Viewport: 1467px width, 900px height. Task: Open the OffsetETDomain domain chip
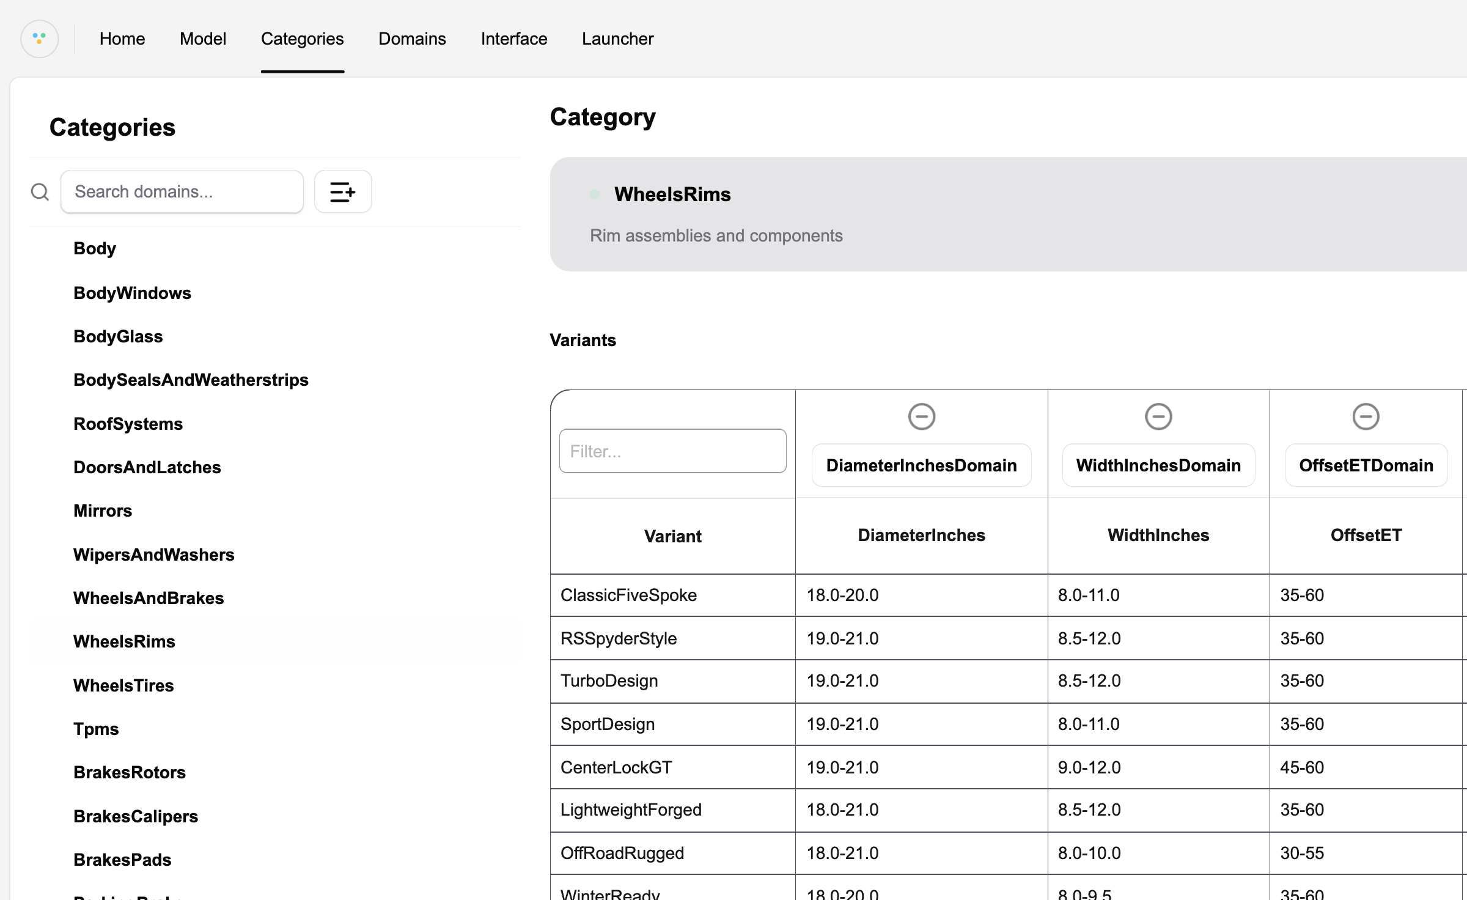(x=1366, y=465)
